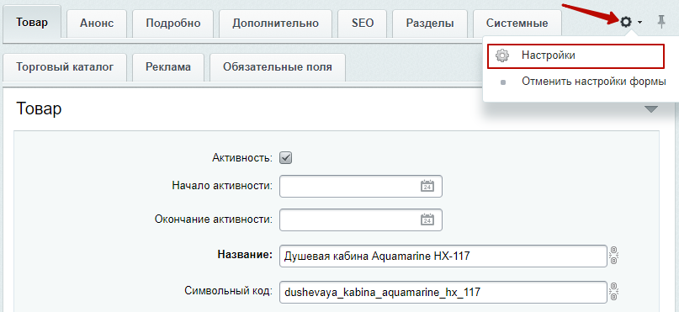
Task: Click chain link icon next to Название field
Action: [x=614, y=256]
